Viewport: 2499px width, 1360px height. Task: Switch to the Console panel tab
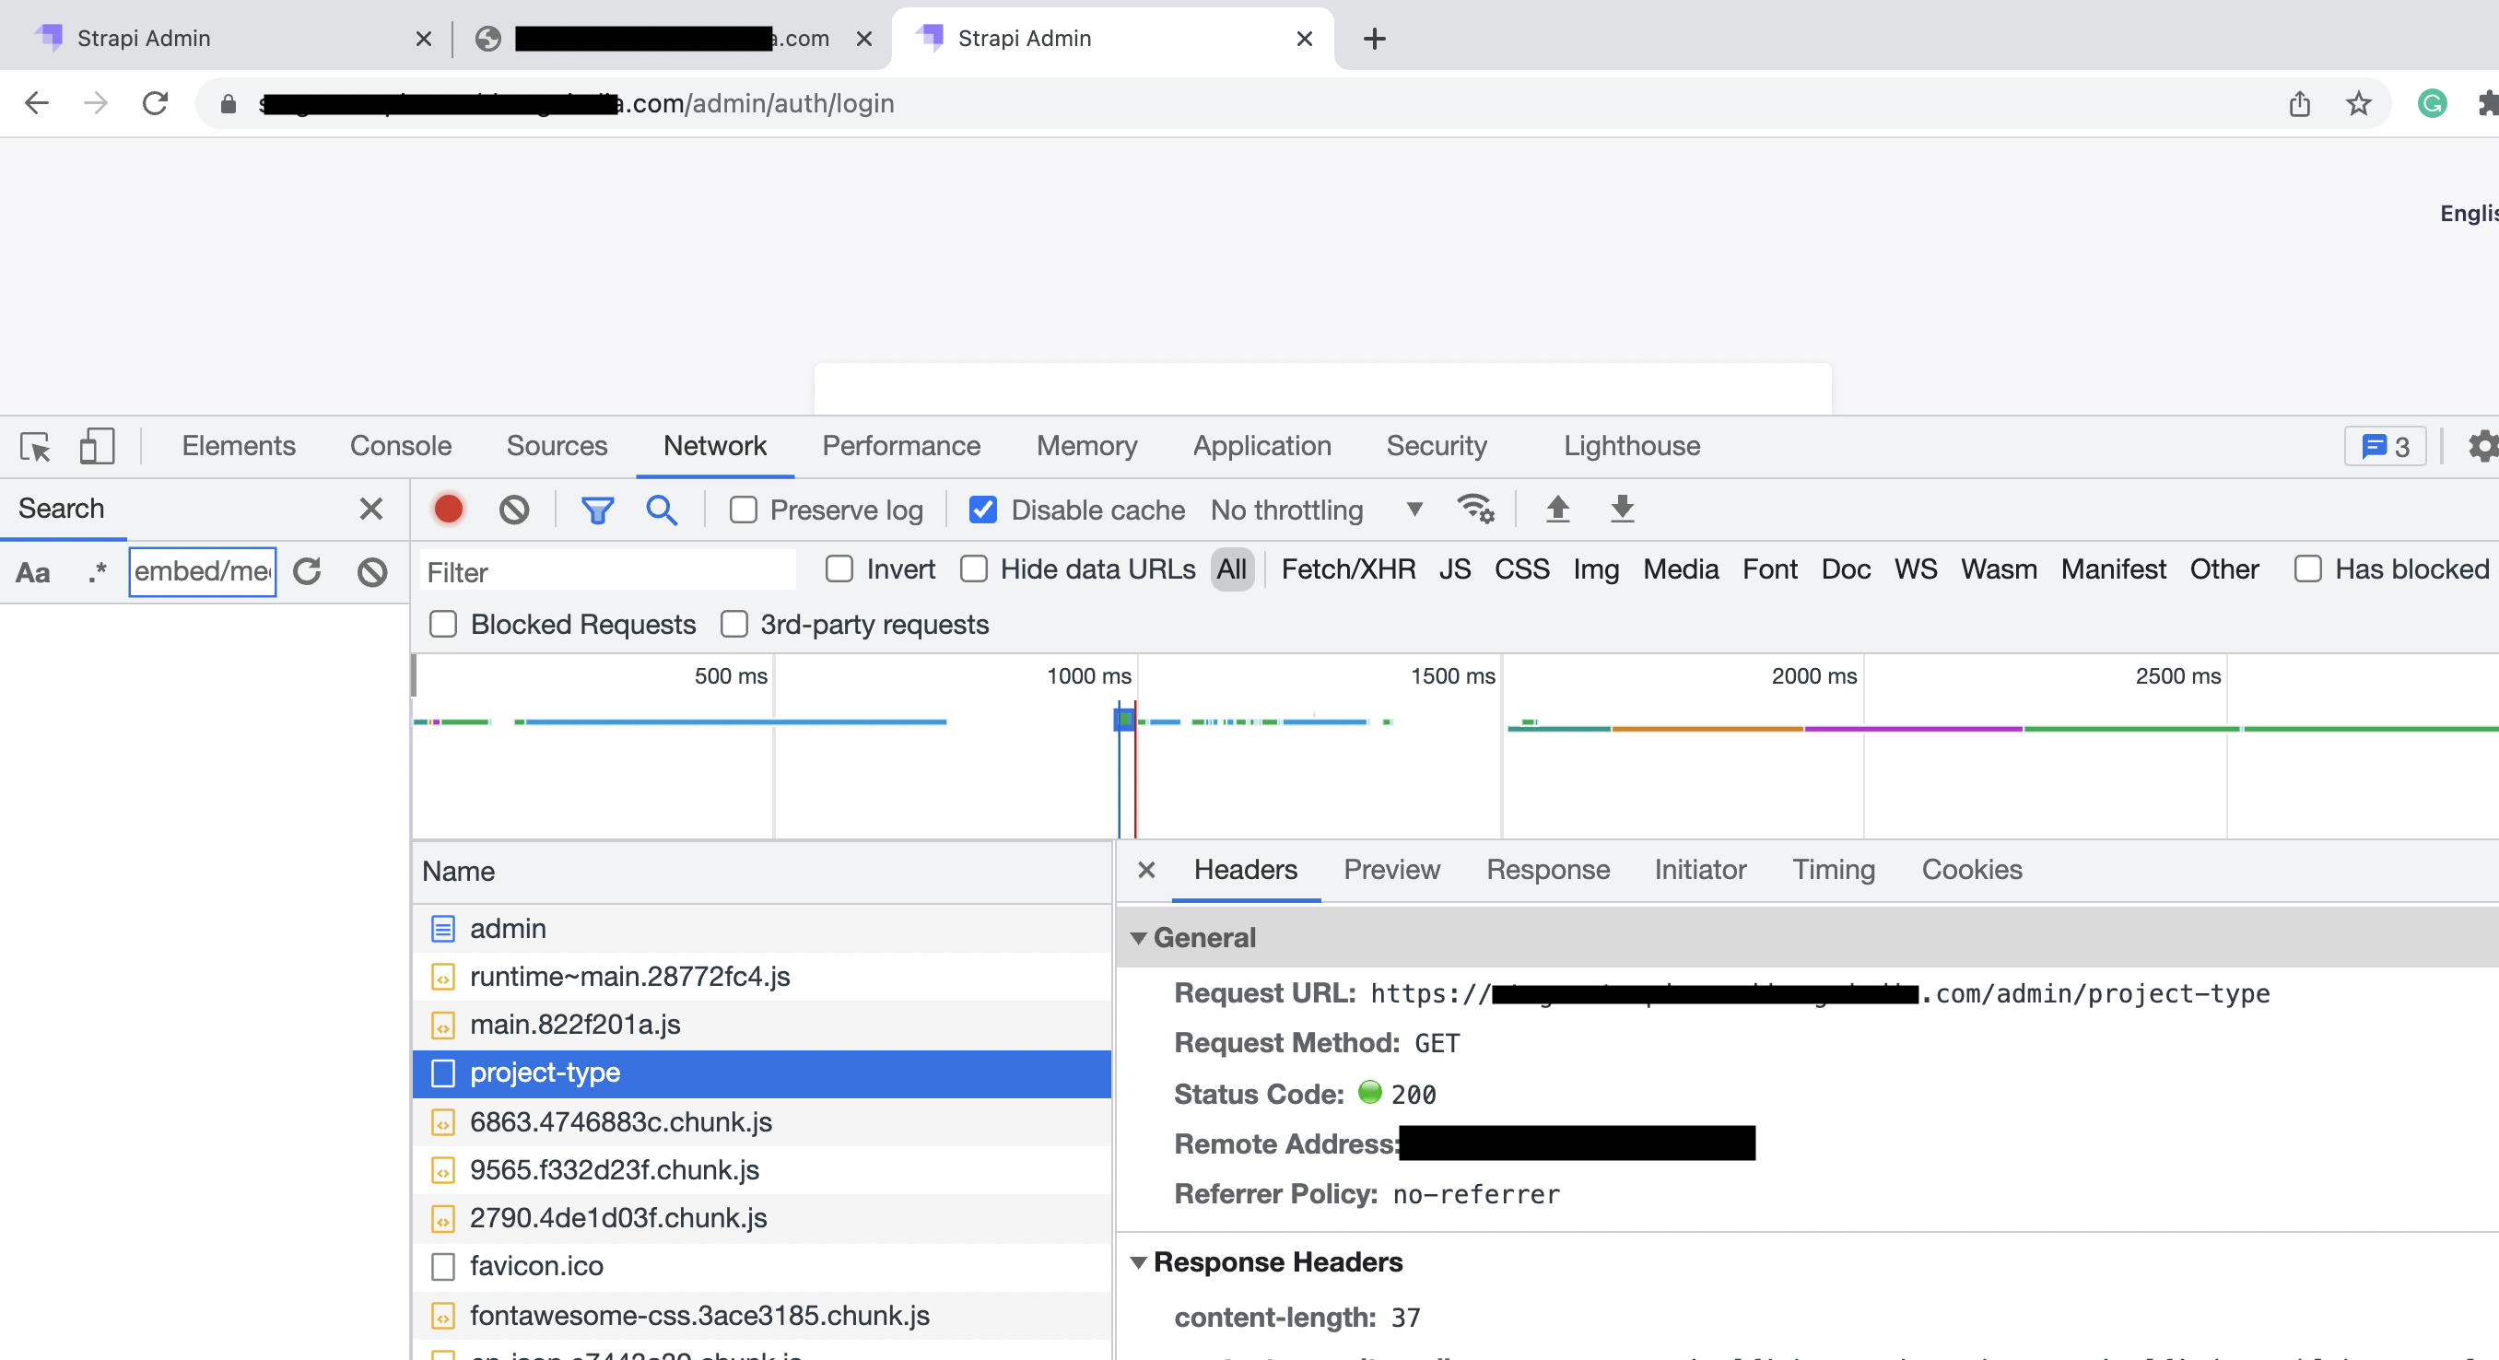(x=401, y=446)
